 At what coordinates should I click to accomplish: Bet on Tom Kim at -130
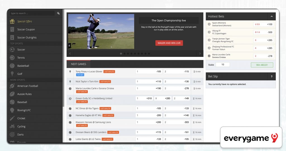pos(177,82)
